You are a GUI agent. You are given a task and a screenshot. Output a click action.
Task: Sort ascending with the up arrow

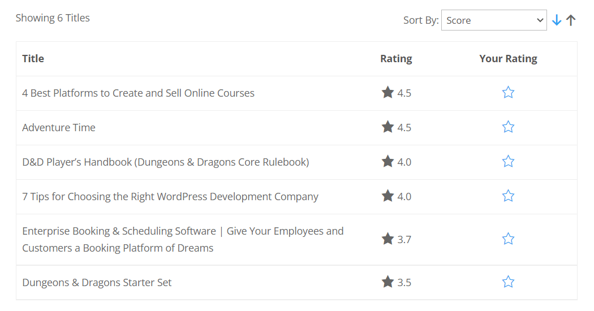point(571,20)
